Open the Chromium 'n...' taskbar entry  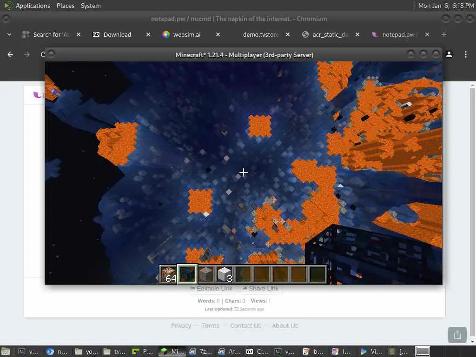pyautogui.click(x=57, y=351)
